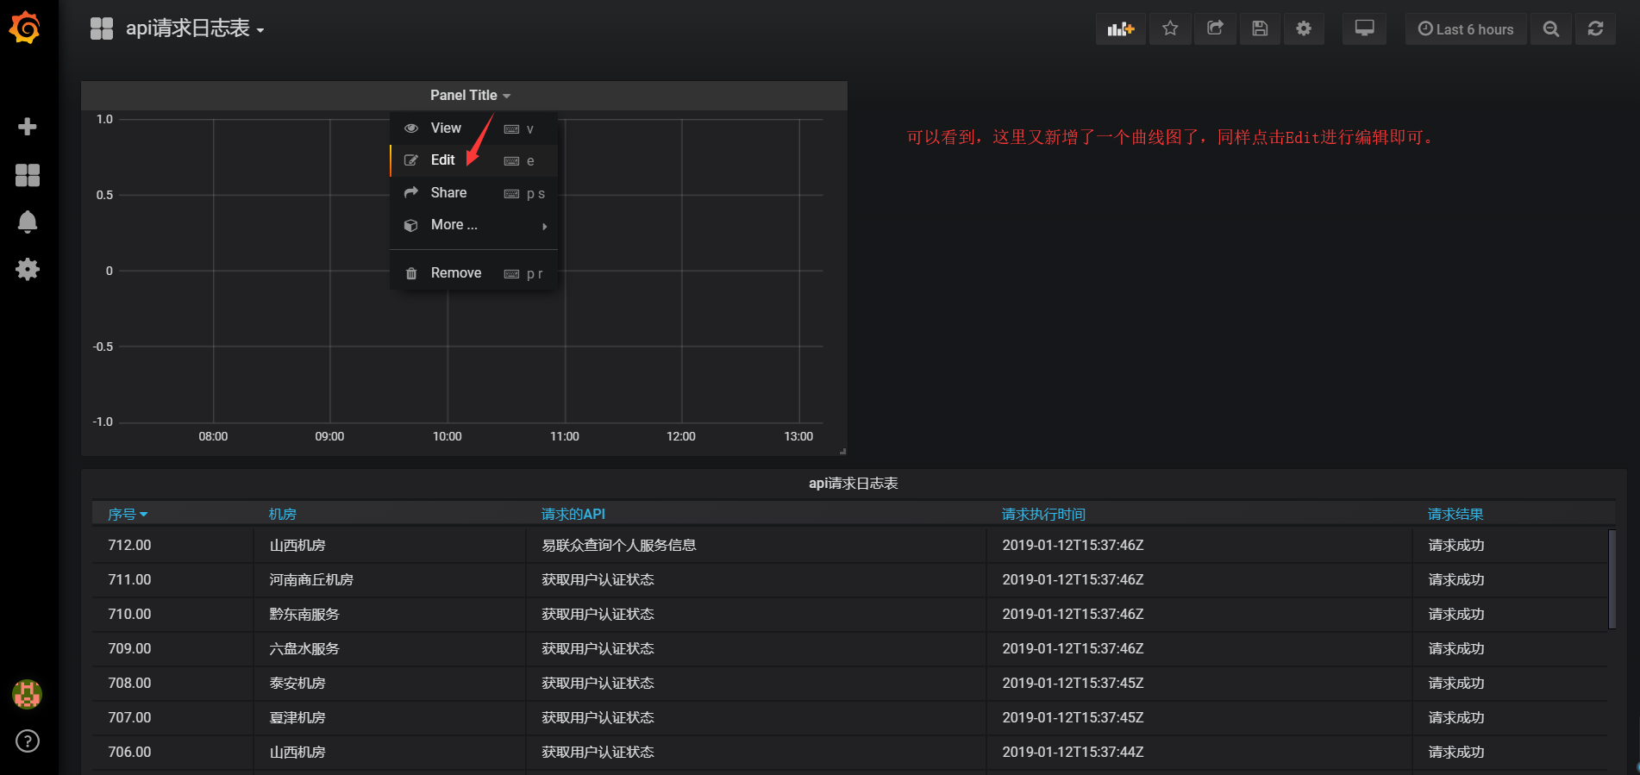This screenshot has height=775, width=1640.
Task: Click cell 泰安机房 in the table
Action: pos(297,683)
